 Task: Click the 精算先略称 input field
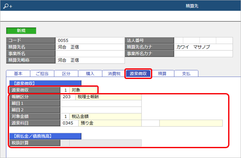pos(90,60)
